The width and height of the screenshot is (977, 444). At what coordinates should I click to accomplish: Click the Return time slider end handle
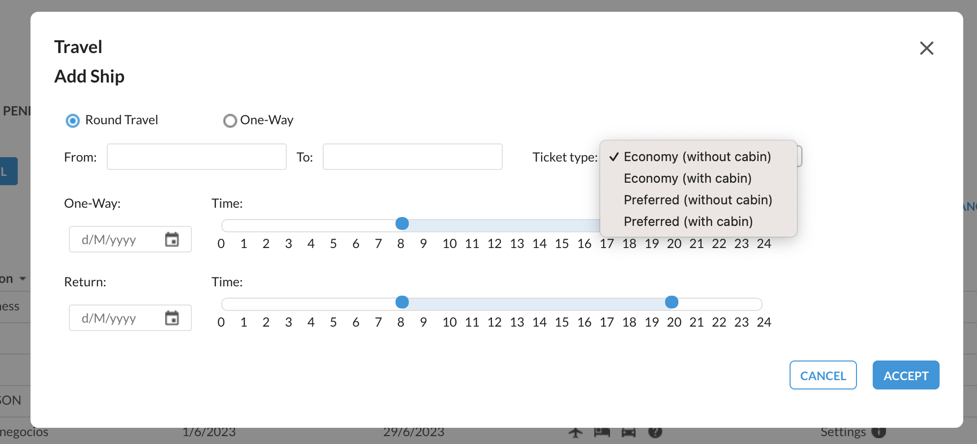672,302
